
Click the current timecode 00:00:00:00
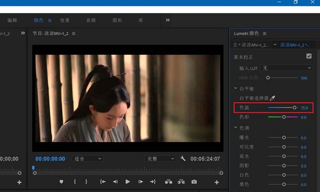[50, 159]
